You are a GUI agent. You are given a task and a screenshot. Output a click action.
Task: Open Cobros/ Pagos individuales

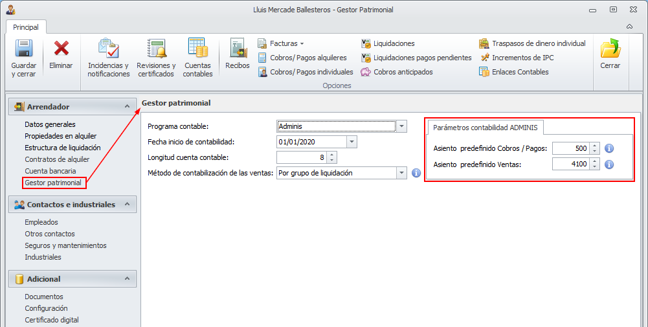click(x=306, y=72)
